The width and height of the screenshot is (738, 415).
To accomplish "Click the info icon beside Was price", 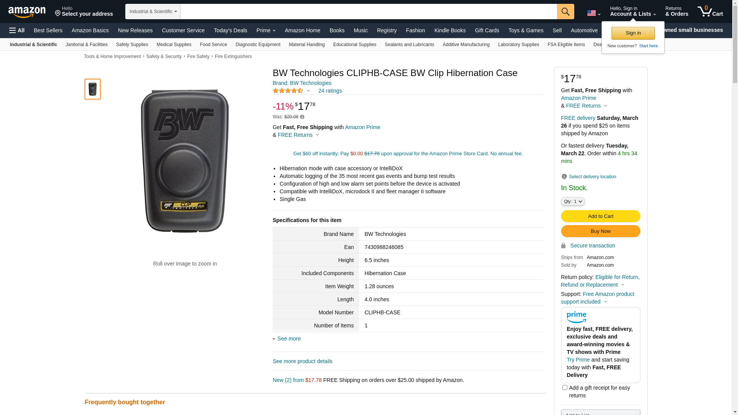I will [x=302, y=117].
